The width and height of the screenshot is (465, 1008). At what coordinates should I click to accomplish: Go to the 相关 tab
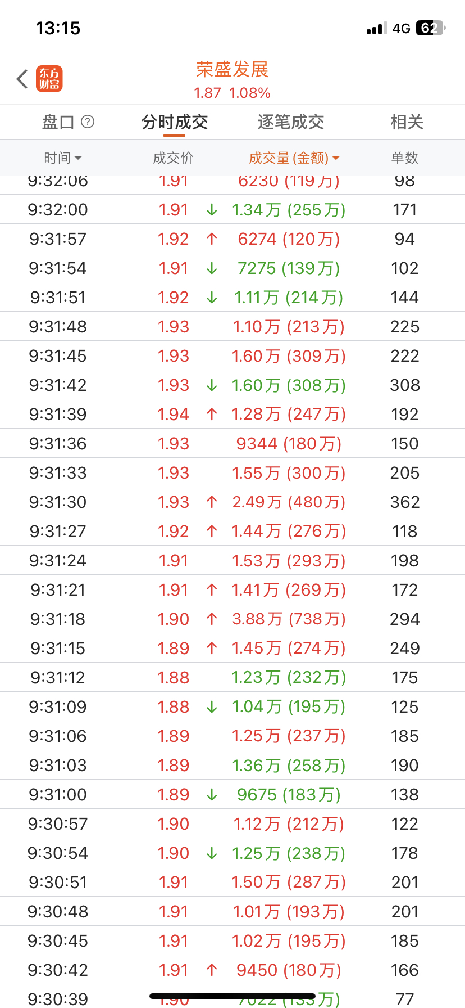pyautogui.click(x=407, y=122)
